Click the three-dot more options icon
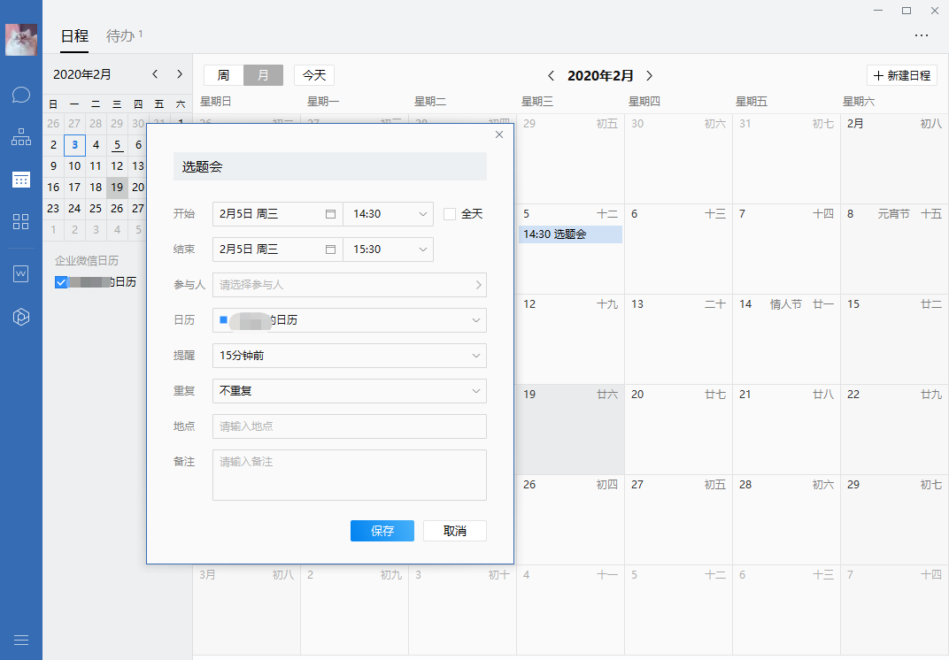Screen dimensions: 949x660 [922, 35]
